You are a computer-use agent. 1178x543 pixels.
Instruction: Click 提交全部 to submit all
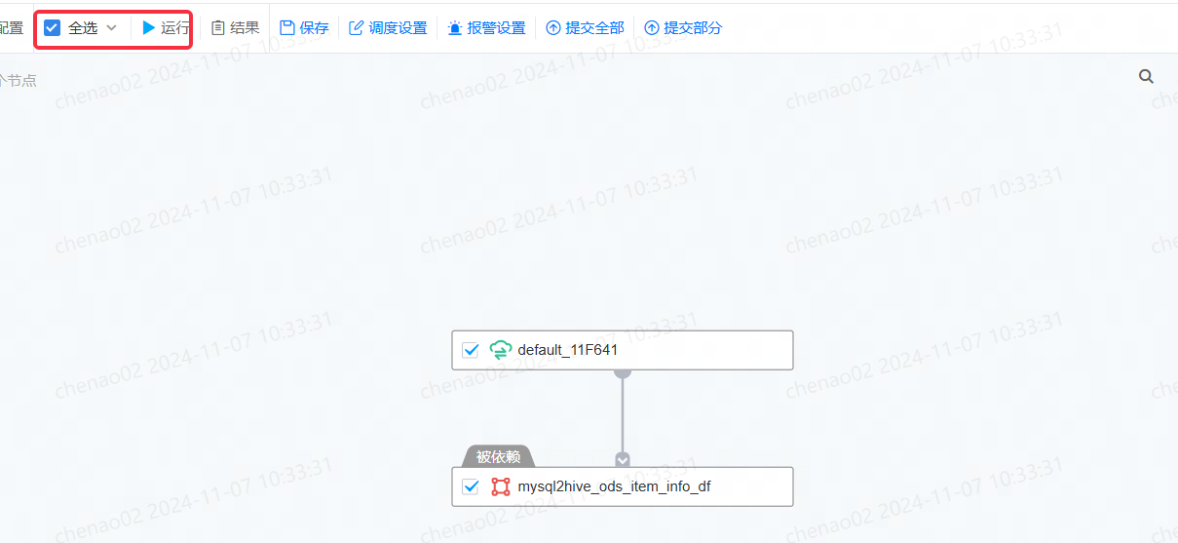point(585,28)
